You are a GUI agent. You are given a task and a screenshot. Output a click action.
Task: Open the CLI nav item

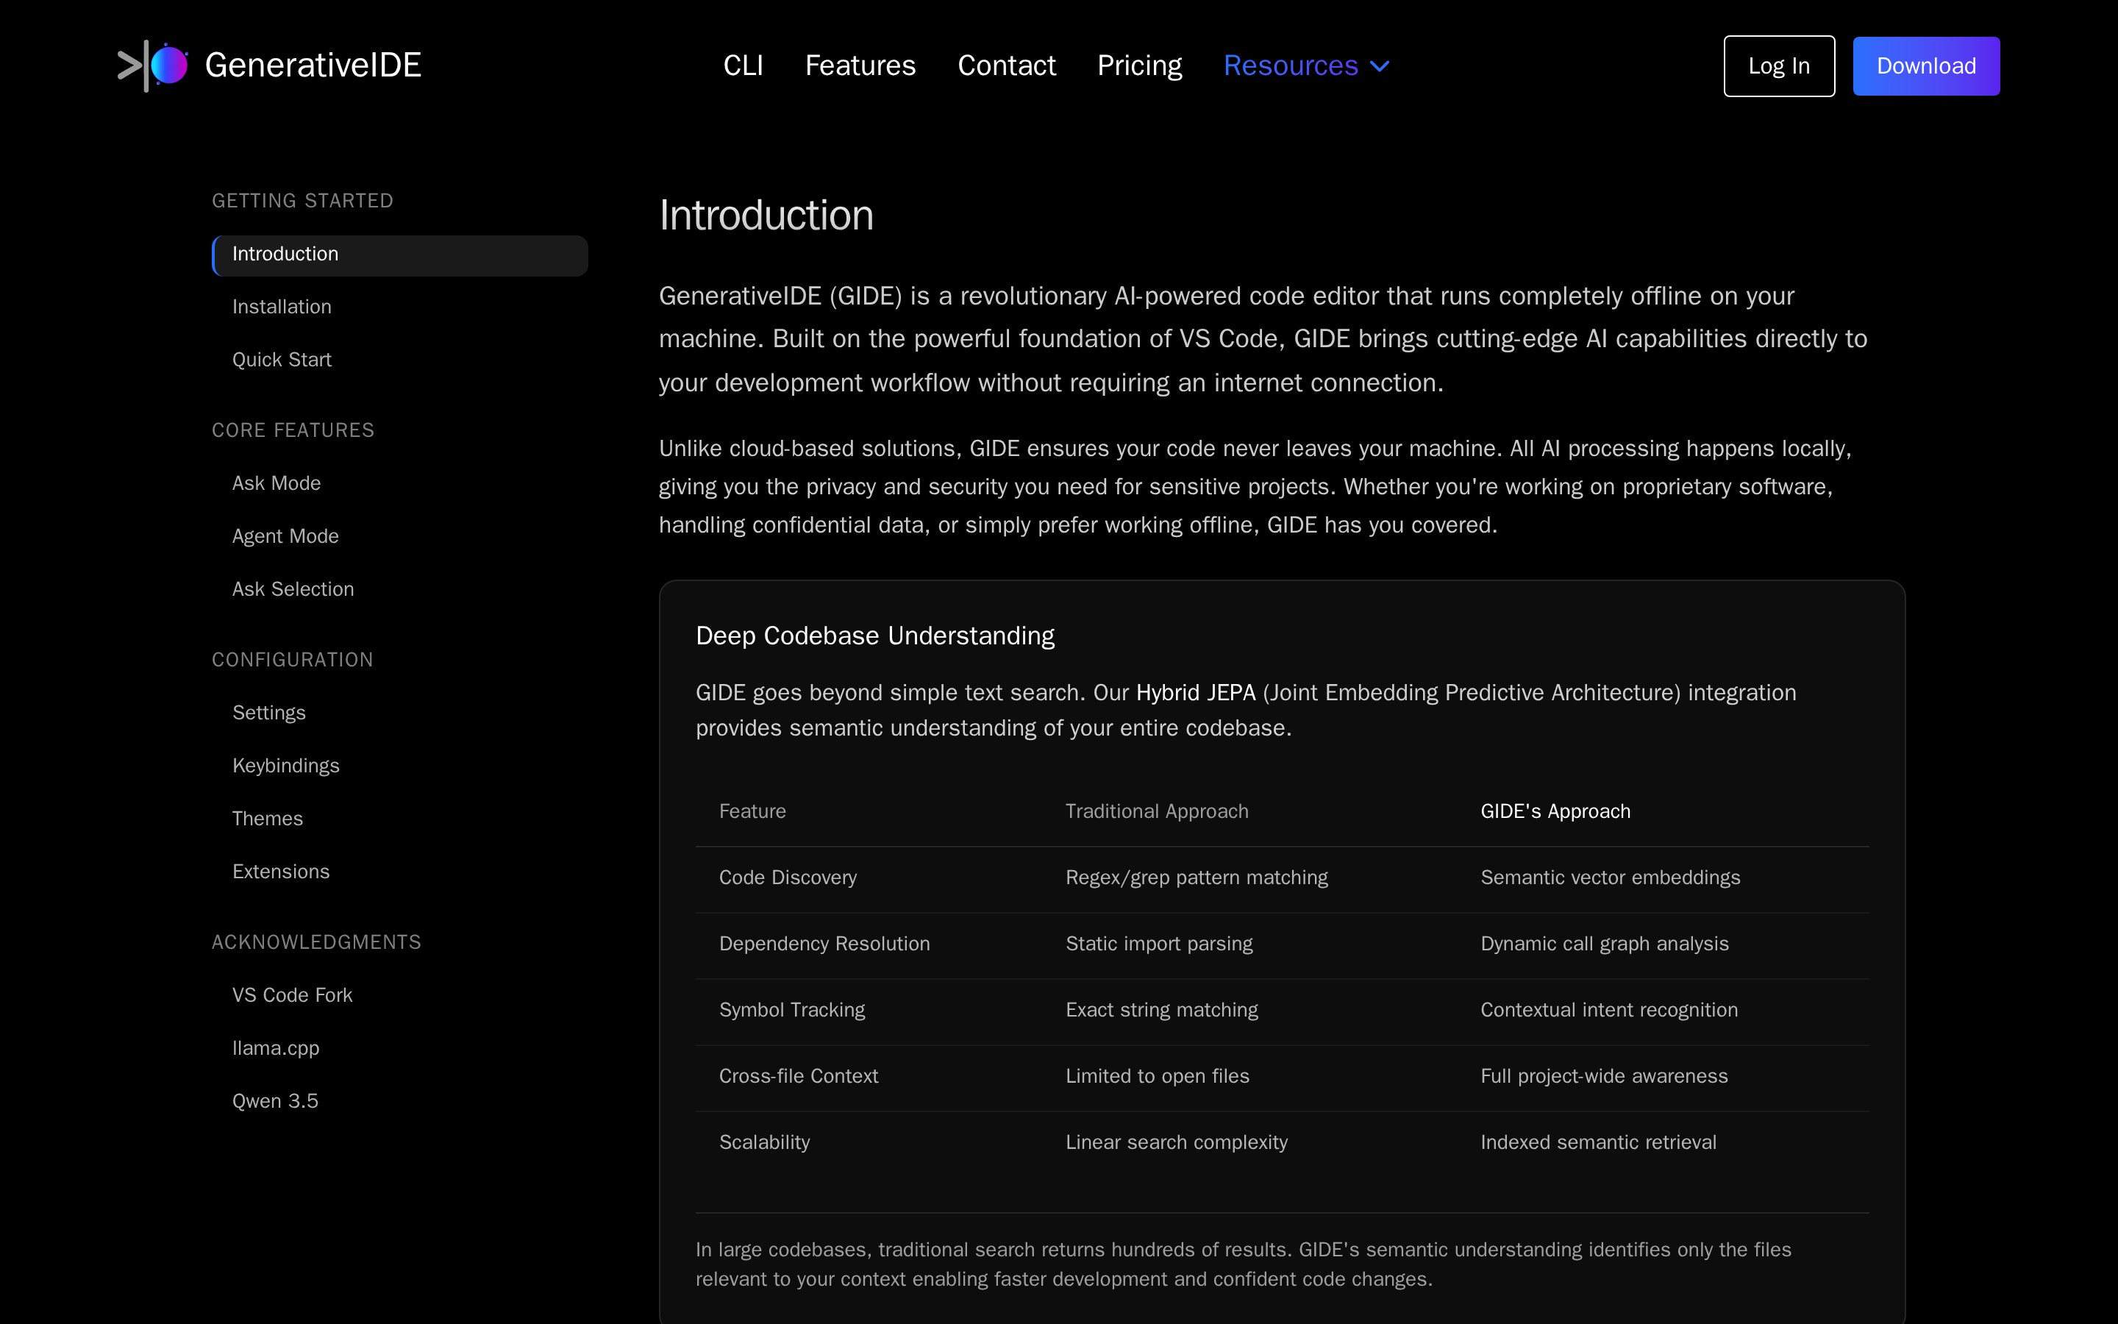pyautogui.click(x=743, y=65)
